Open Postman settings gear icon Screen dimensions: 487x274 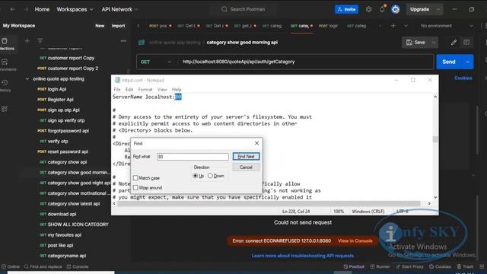pos(368,9)
